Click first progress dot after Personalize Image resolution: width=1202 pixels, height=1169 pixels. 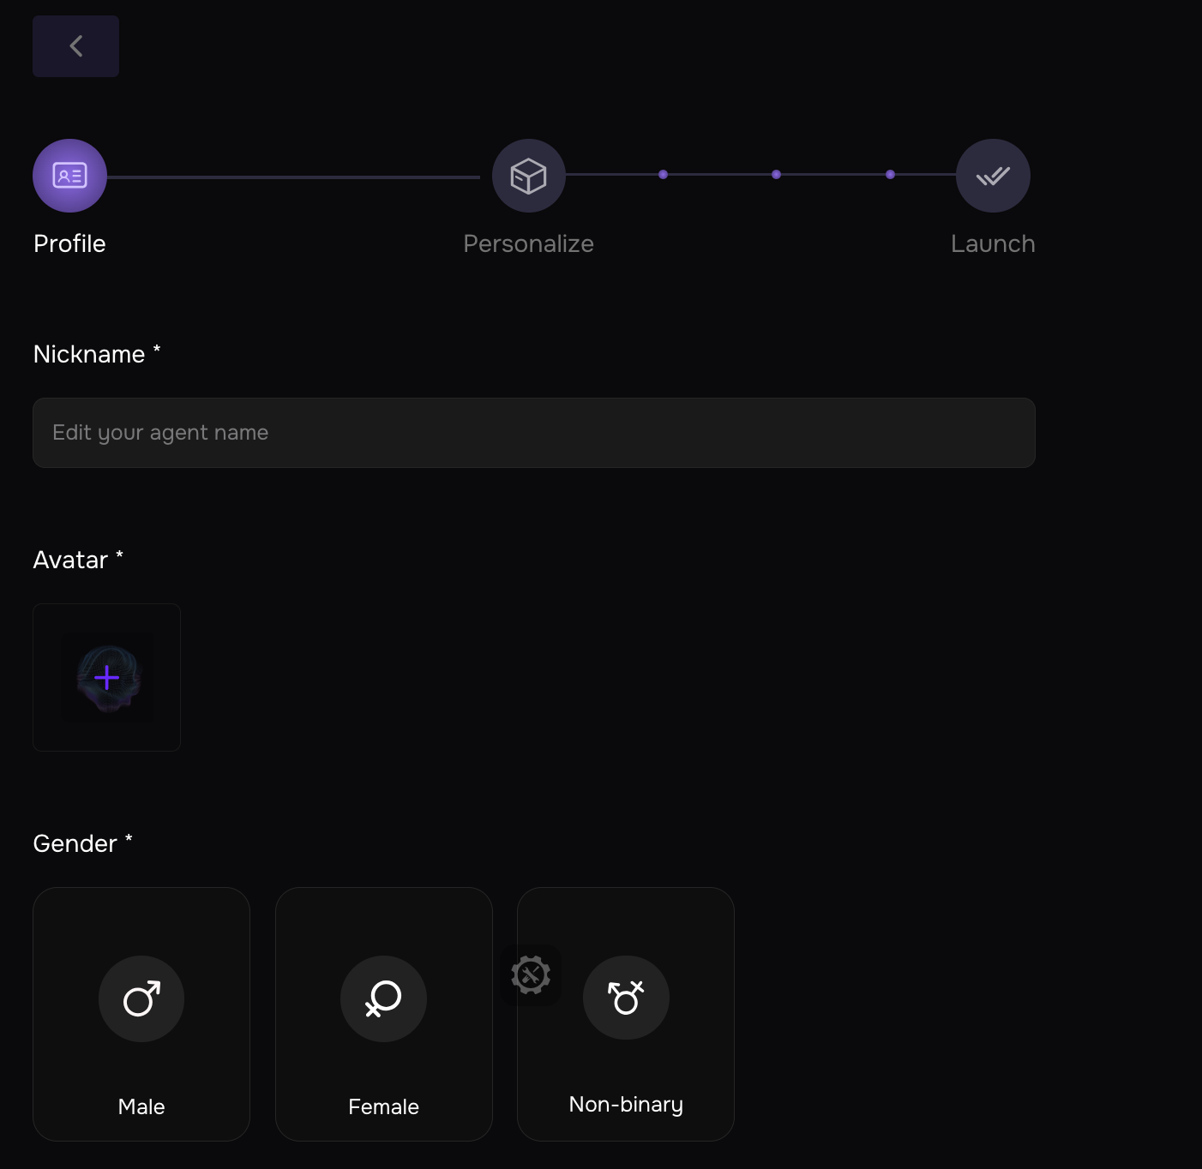click(x=663, y=175)
